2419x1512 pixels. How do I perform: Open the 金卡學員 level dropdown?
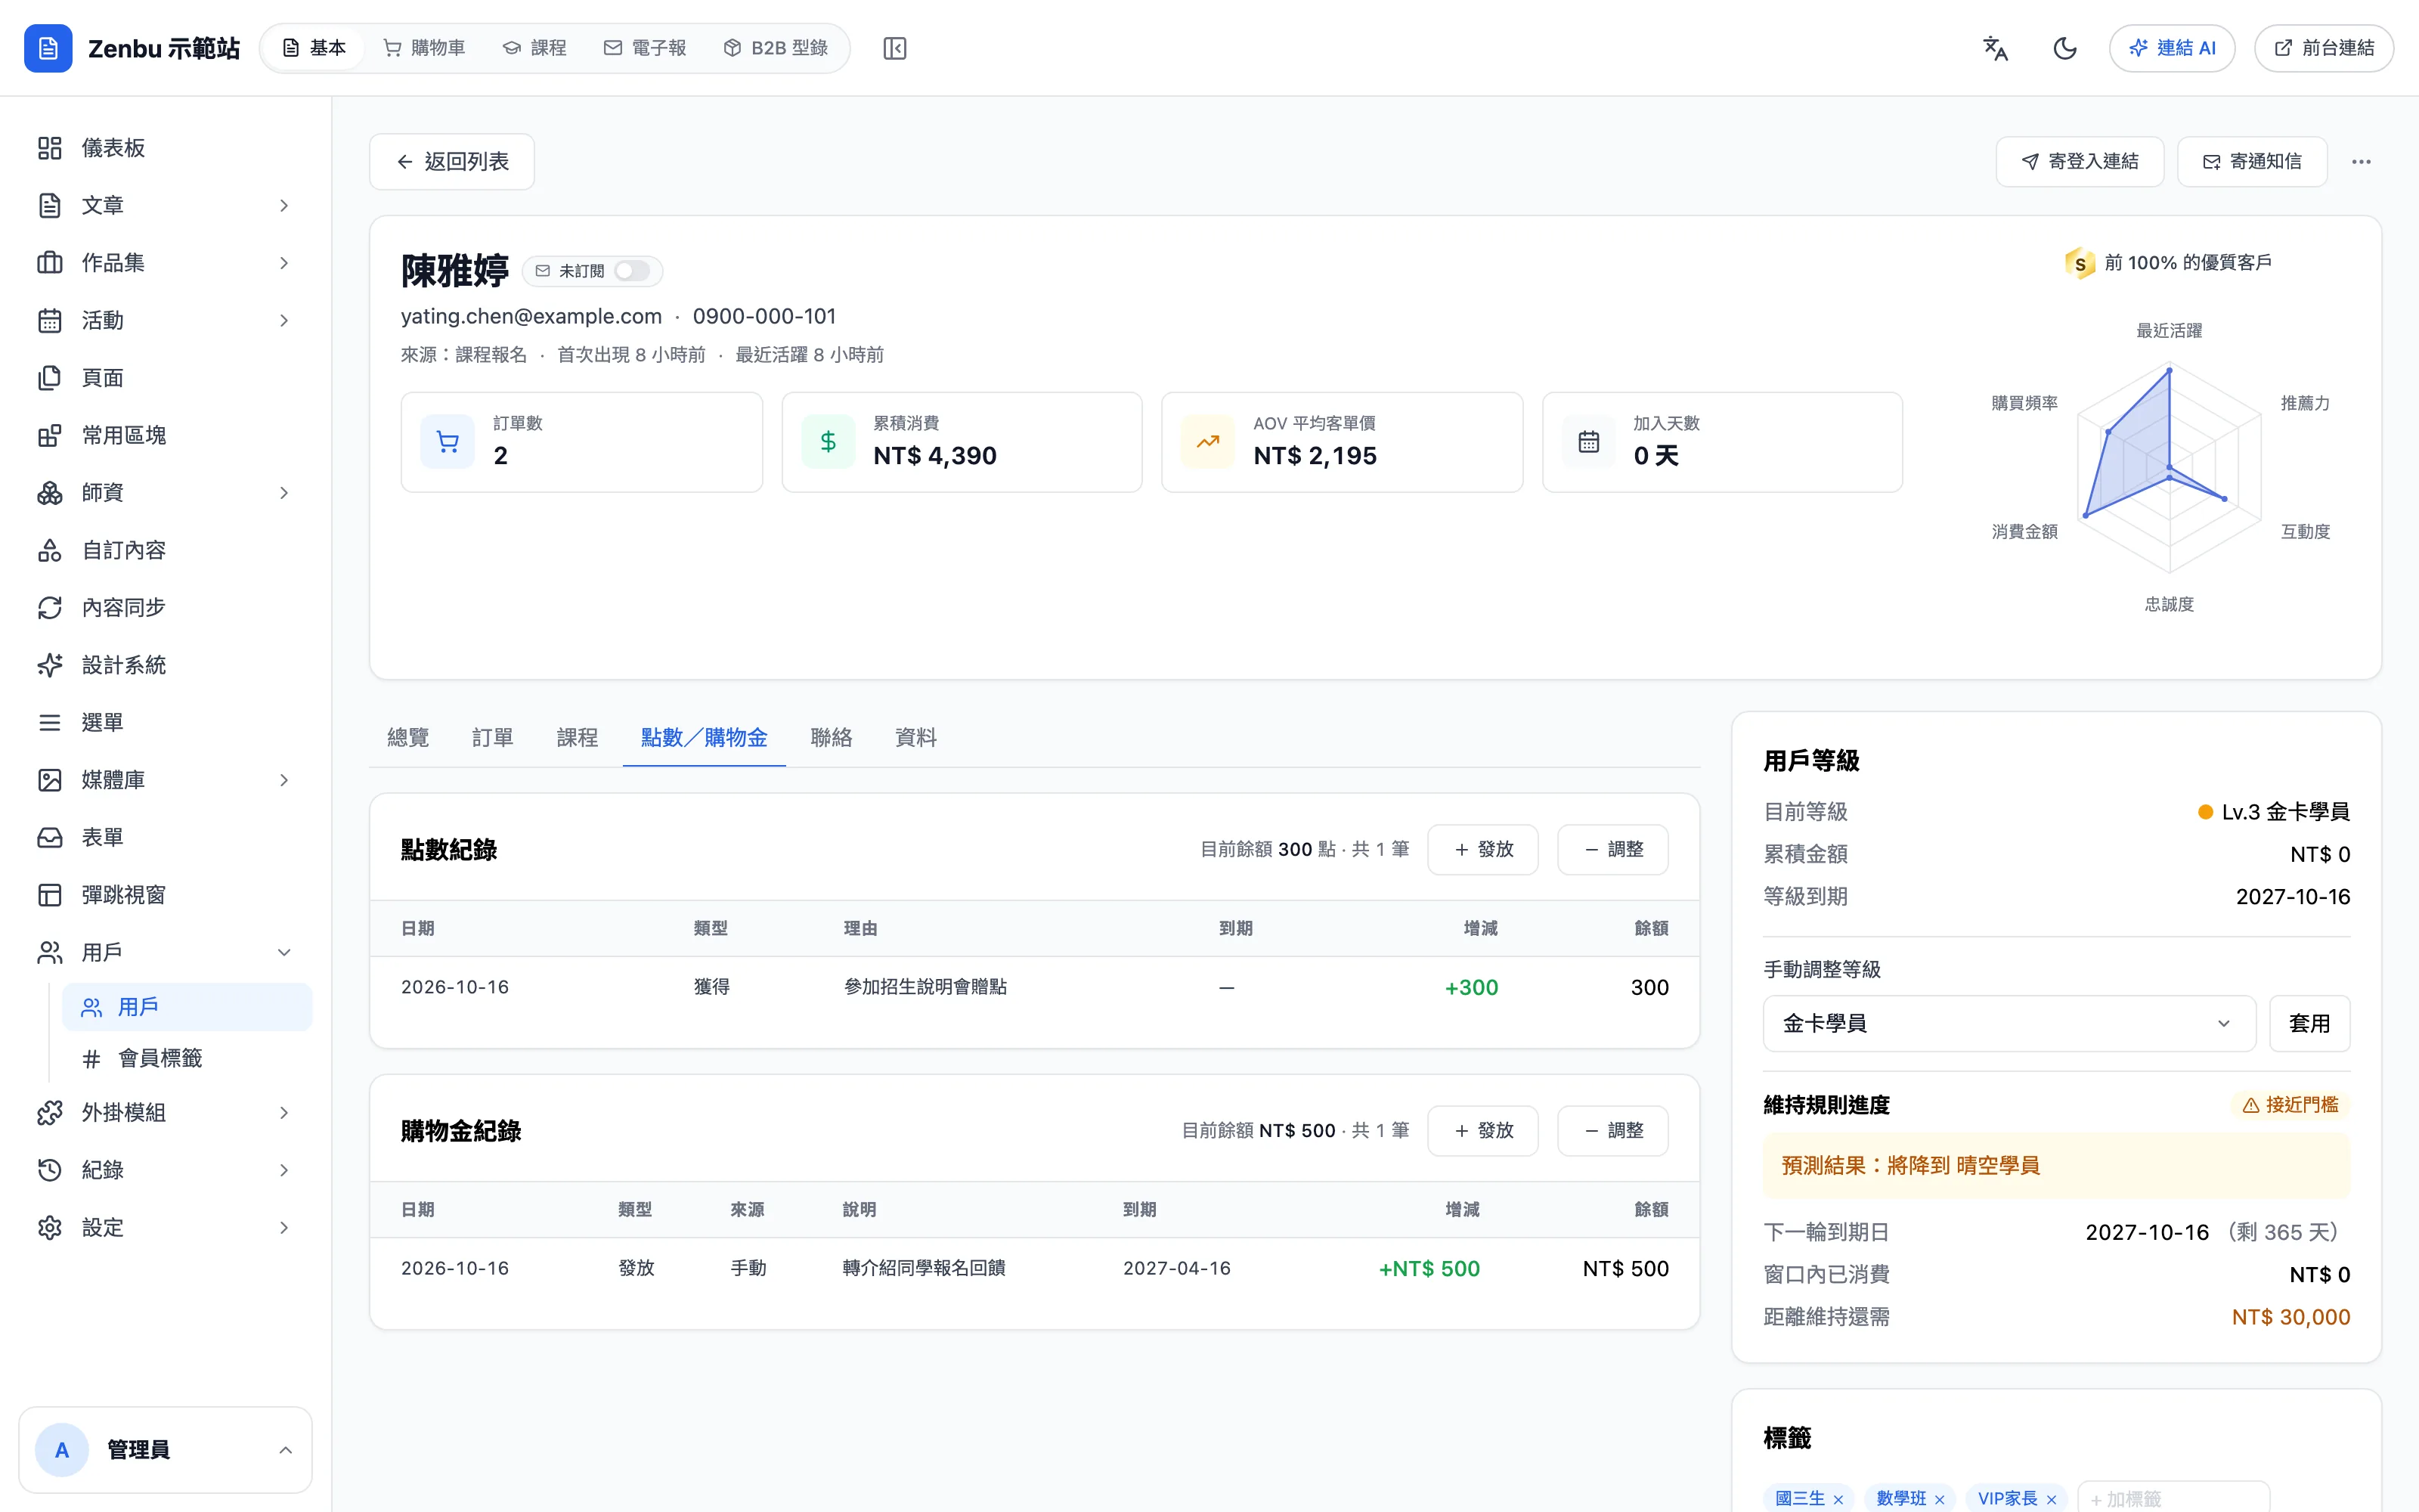[2009, 1023]
